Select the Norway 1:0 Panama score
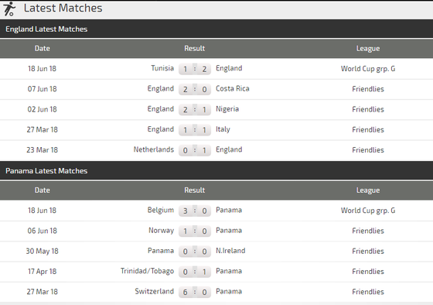The height and width of the screenshot is (305, 433). 195,231
